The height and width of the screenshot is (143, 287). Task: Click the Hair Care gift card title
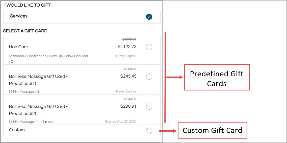pos(18,47)
